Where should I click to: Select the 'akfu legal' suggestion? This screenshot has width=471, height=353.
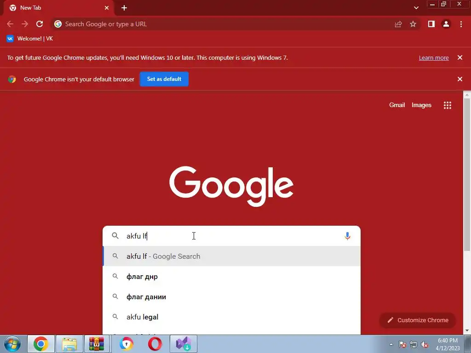(x=231, y=317)
